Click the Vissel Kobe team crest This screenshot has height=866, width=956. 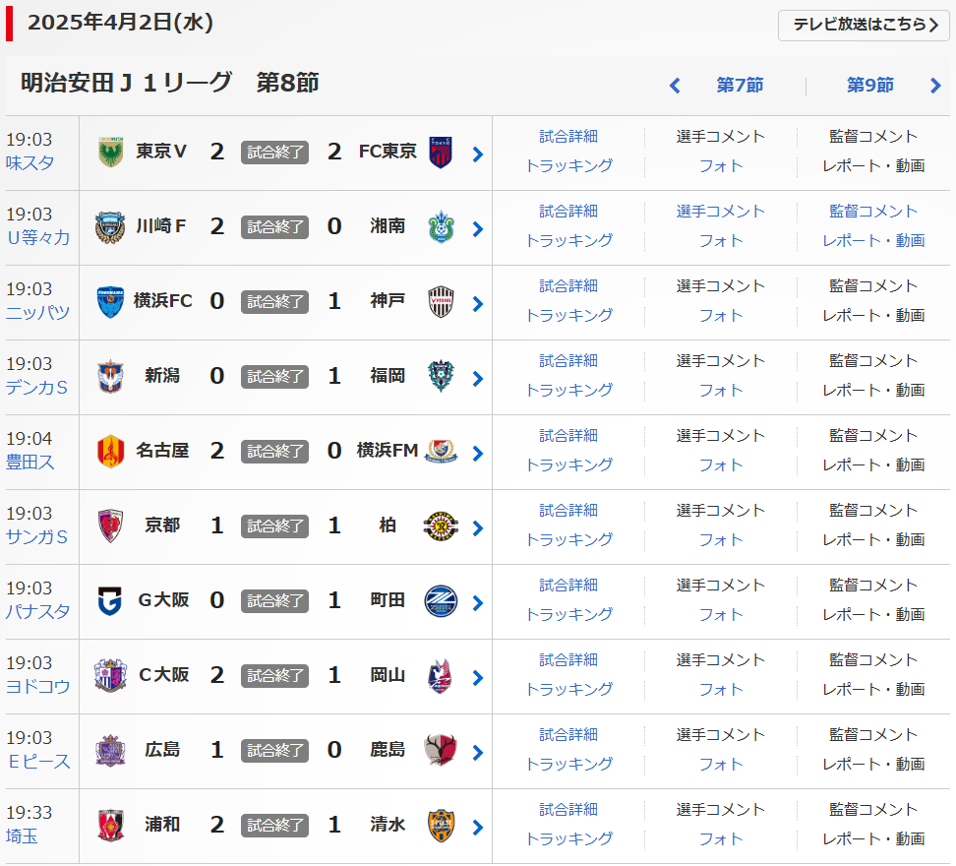tap(441, 302)
